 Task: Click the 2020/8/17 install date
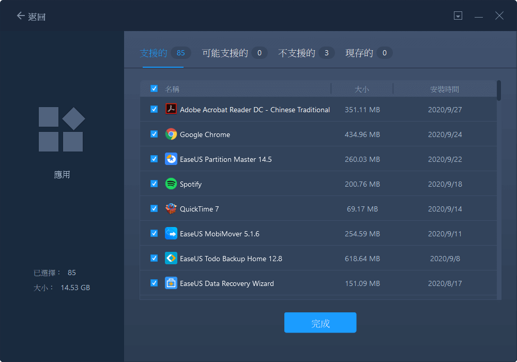pyautogui.click(x=445, y=283)
